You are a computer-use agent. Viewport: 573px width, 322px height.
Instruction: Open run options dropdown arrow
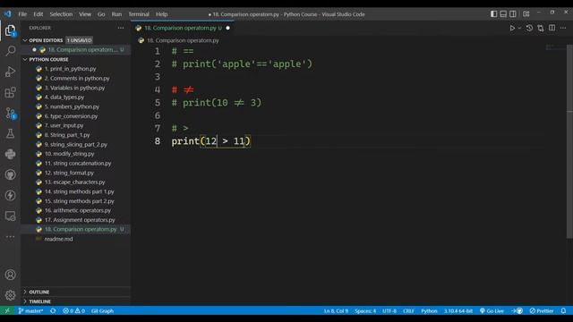coord(519,28)
